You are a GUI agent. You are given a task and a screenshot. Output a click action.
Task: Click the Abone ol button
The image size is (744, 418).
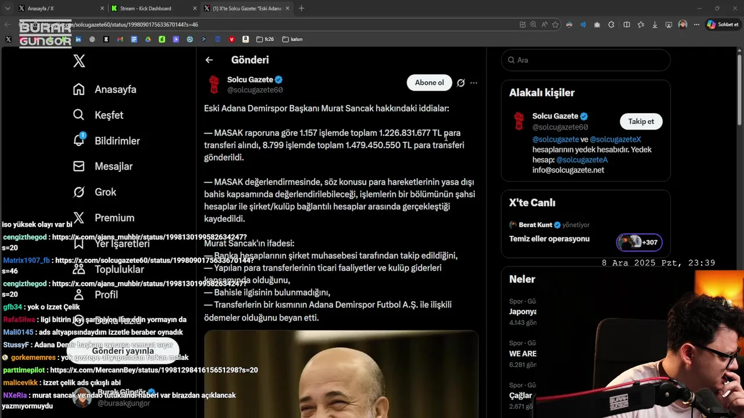(x=430, y=82)
